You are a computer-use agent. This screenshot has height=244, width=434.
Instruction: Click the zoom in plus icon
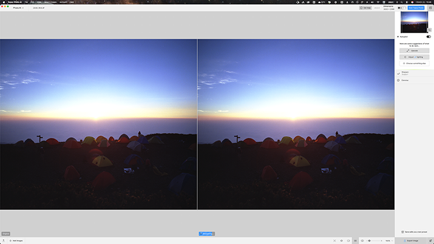[381, 241]
